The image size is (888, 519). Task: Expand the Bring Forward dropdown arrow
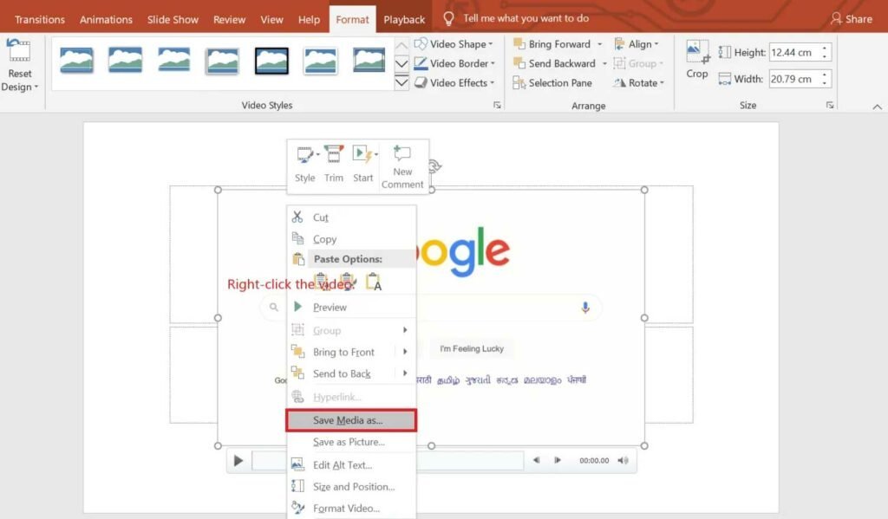(x=600, y=44)
